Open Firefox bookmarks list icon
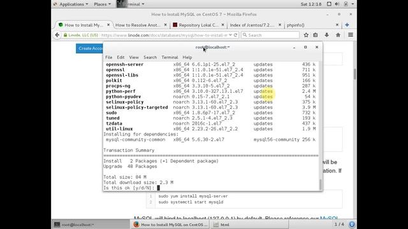The image size is (408, 229). [316, 35]
